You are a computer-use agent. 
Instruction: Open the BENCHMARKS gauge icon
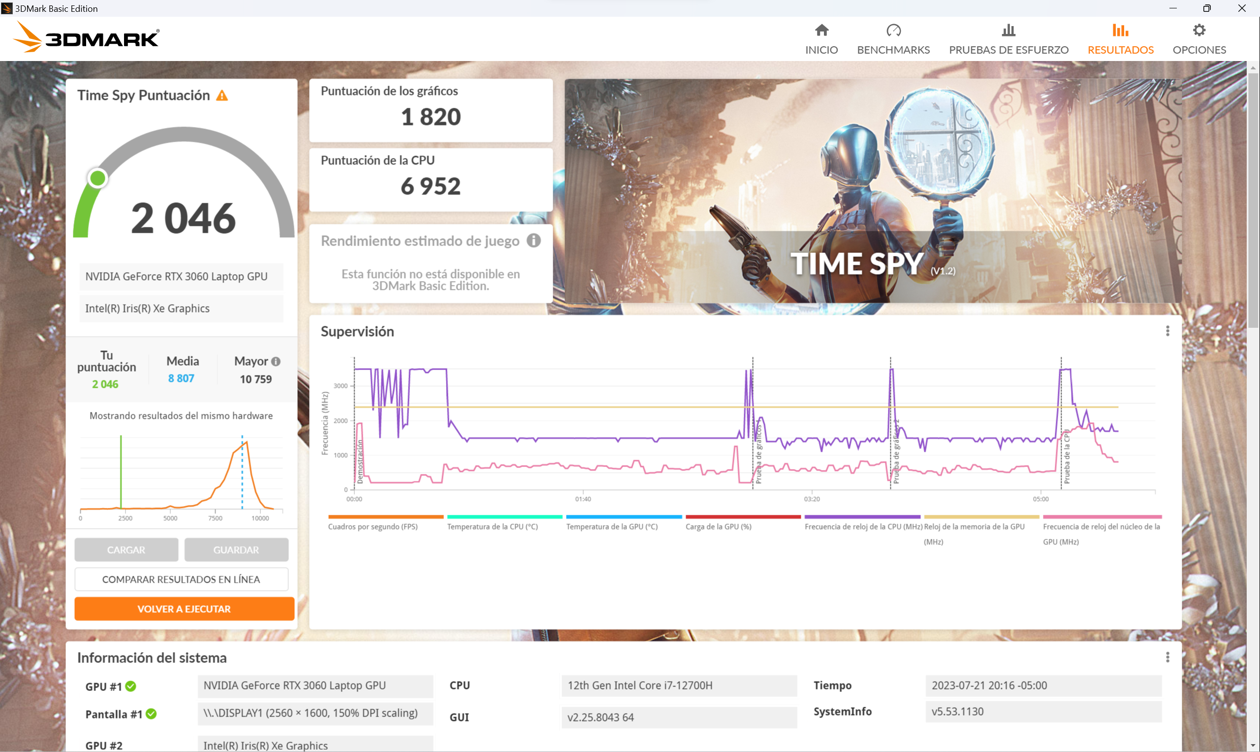coord(893,31)
